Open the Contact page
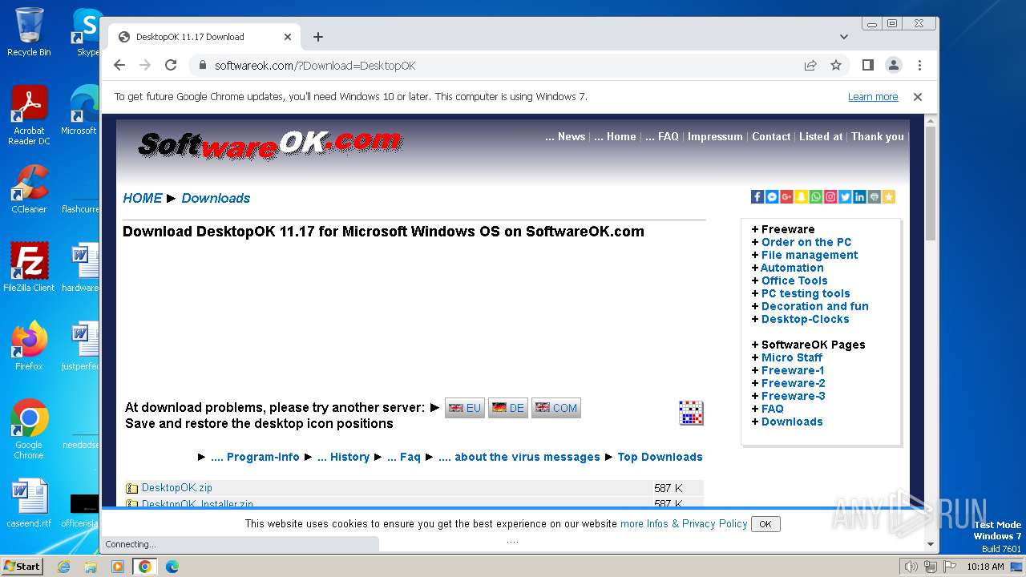 point(771,136)
